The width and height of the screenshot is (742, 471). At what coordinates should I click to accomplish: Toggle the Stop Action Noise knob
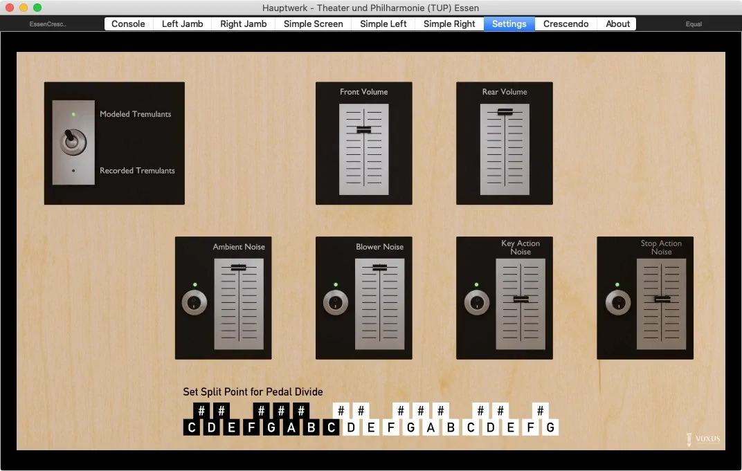click(617, 303)
